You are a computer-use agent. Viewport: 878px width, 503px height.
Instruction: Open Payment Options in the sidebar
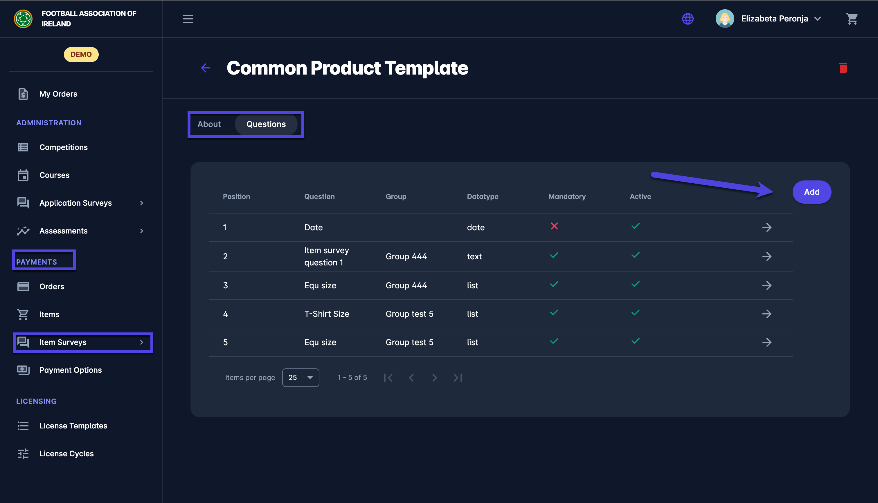pos(71,370)
